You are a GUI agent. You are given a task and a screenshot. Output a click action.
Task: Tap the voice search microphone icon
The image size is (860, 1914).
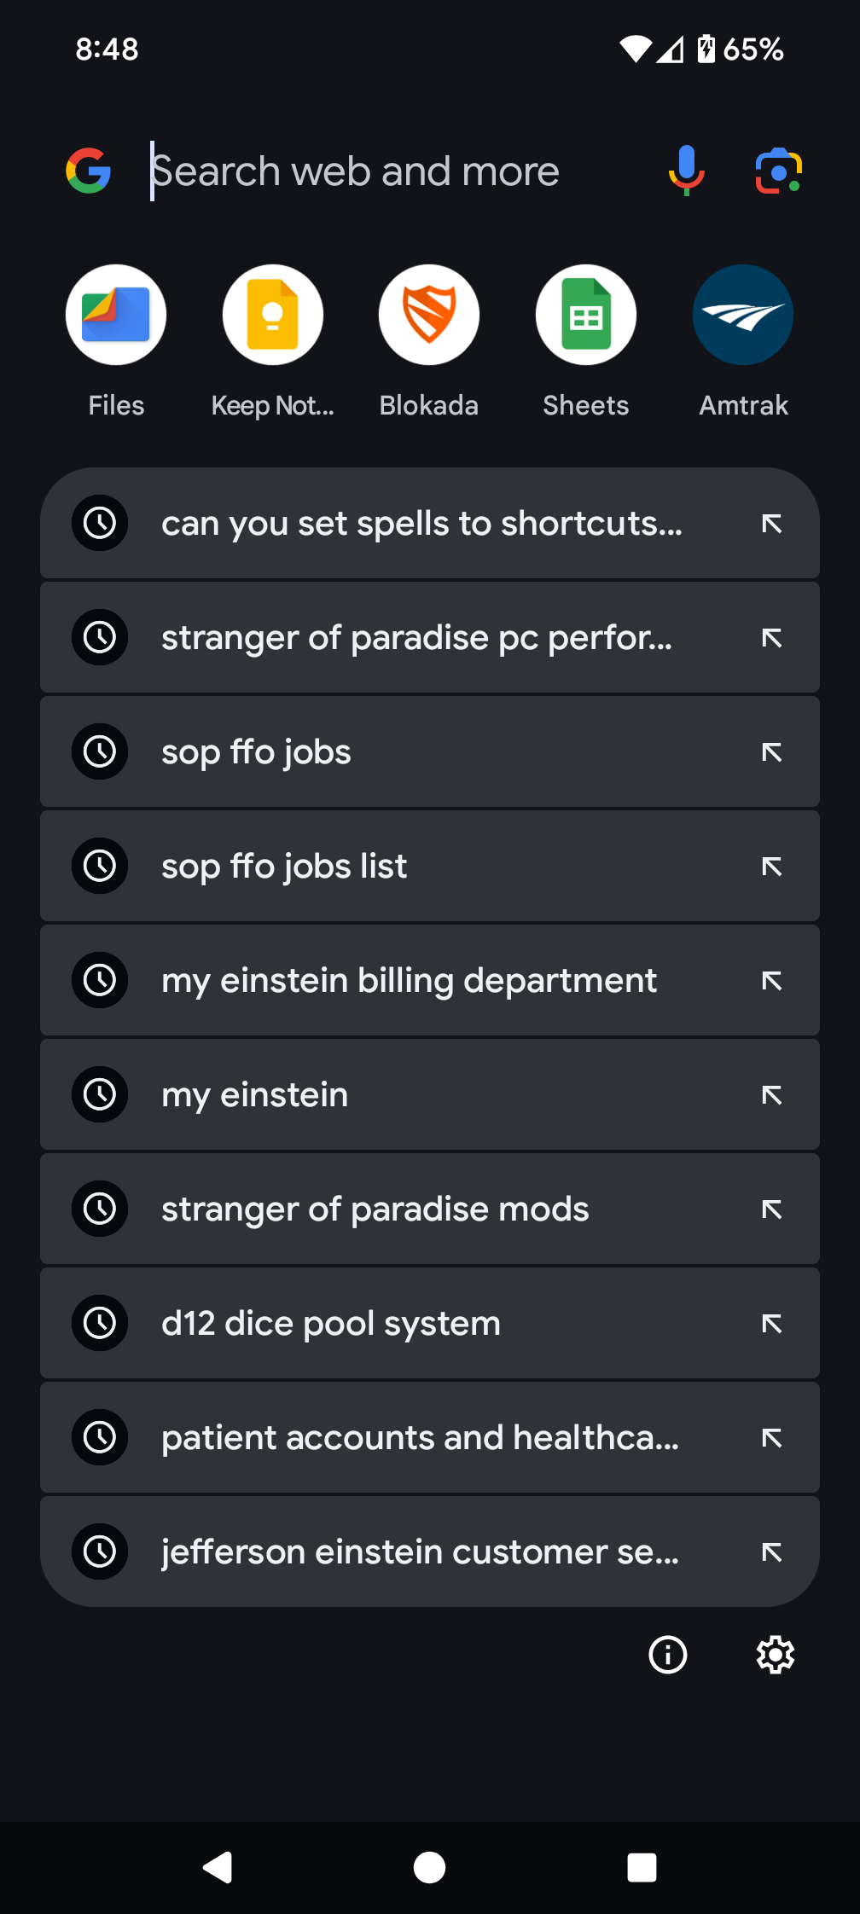(x=686, y=171)
